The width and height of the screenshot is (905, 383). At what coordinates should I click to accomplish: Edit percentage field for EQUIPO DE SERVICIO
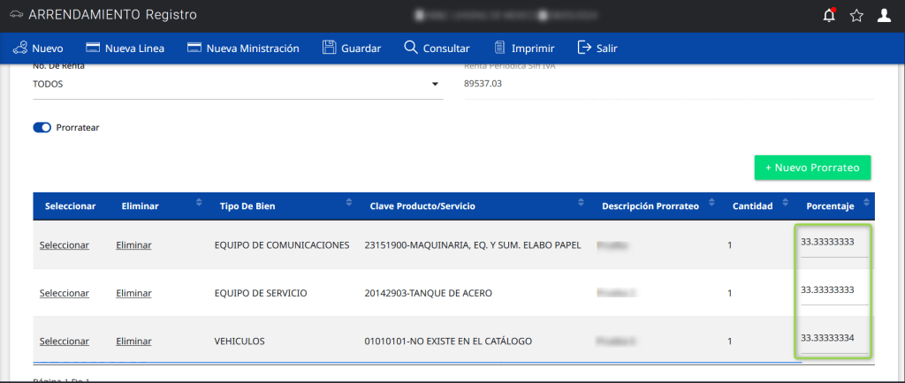click(833, 290)
